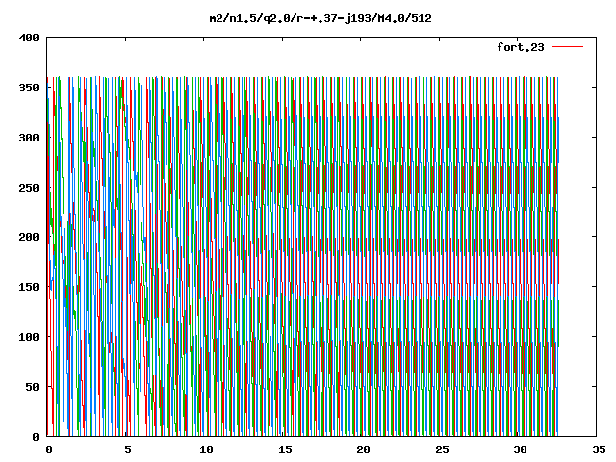Click the x-axis label 30
616x462 pixels.
[x=521, y=449]
